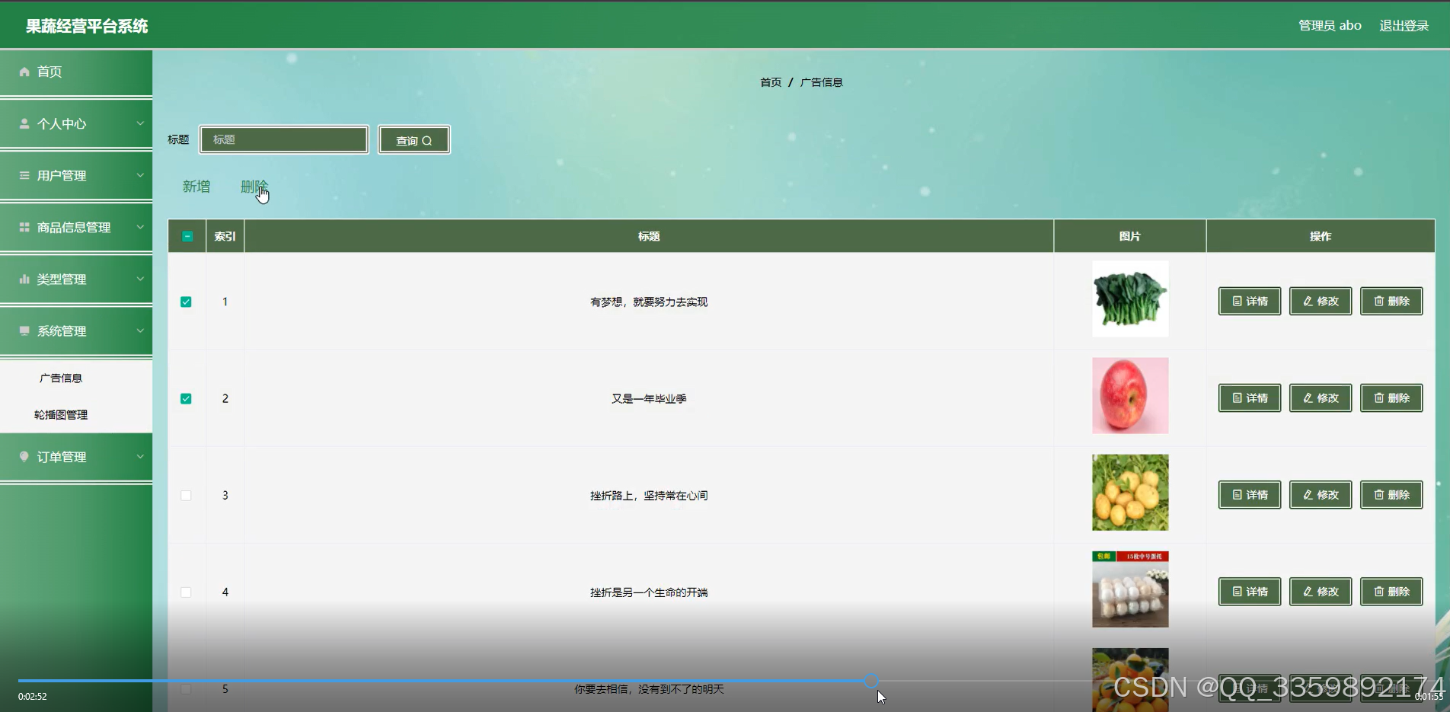Click the title 有梦想，就要努力去实现
The image size is (1450, 712).
click(x=649, y=302)
